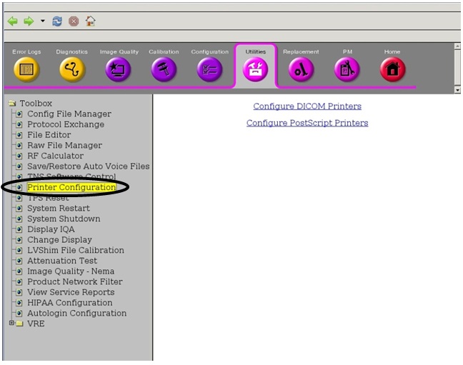Go to the Home icon
The height and width of the screenshot is (365, 463).
tap(392, 69)
